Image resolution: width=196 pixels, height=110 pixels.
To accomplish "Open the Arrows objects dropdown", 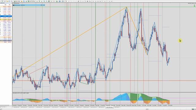I will click(90, 1).
